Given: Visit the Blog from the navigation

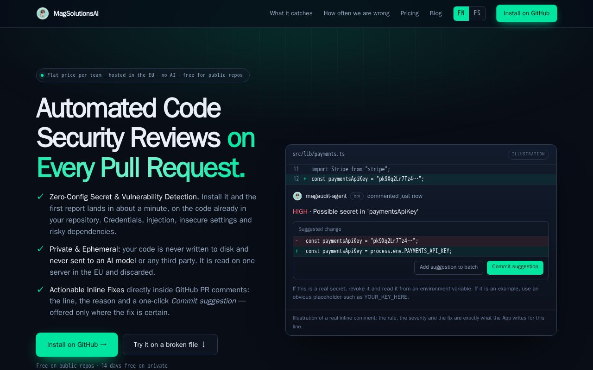Looking at the screenshot, I should coord(436,13).
